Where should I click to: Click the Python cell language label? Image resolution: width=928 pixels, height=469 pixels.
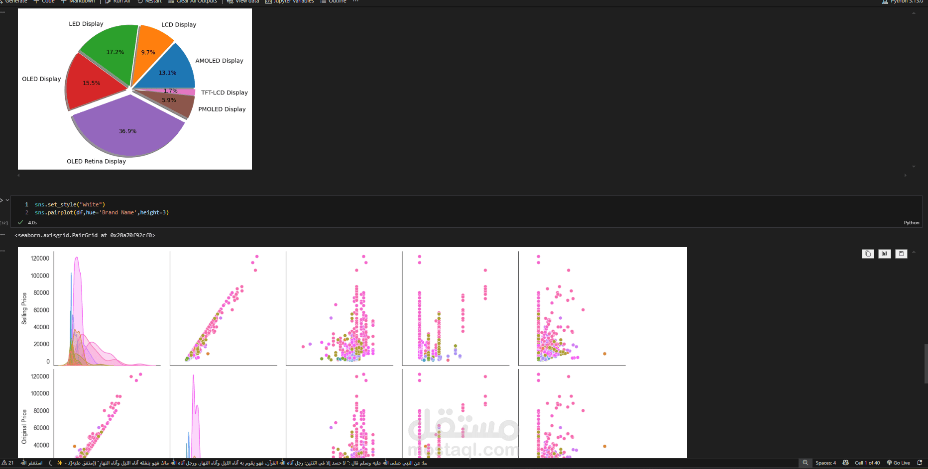click(912, 223)
